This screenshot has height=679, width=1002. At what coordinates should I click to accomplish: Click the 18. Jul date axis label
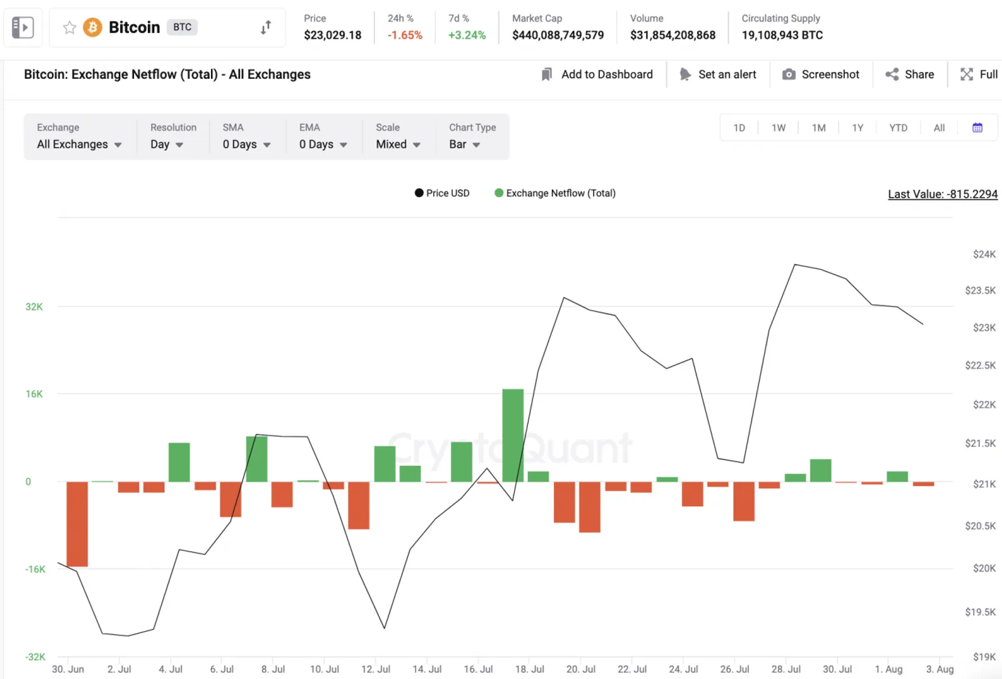point(529,669)
